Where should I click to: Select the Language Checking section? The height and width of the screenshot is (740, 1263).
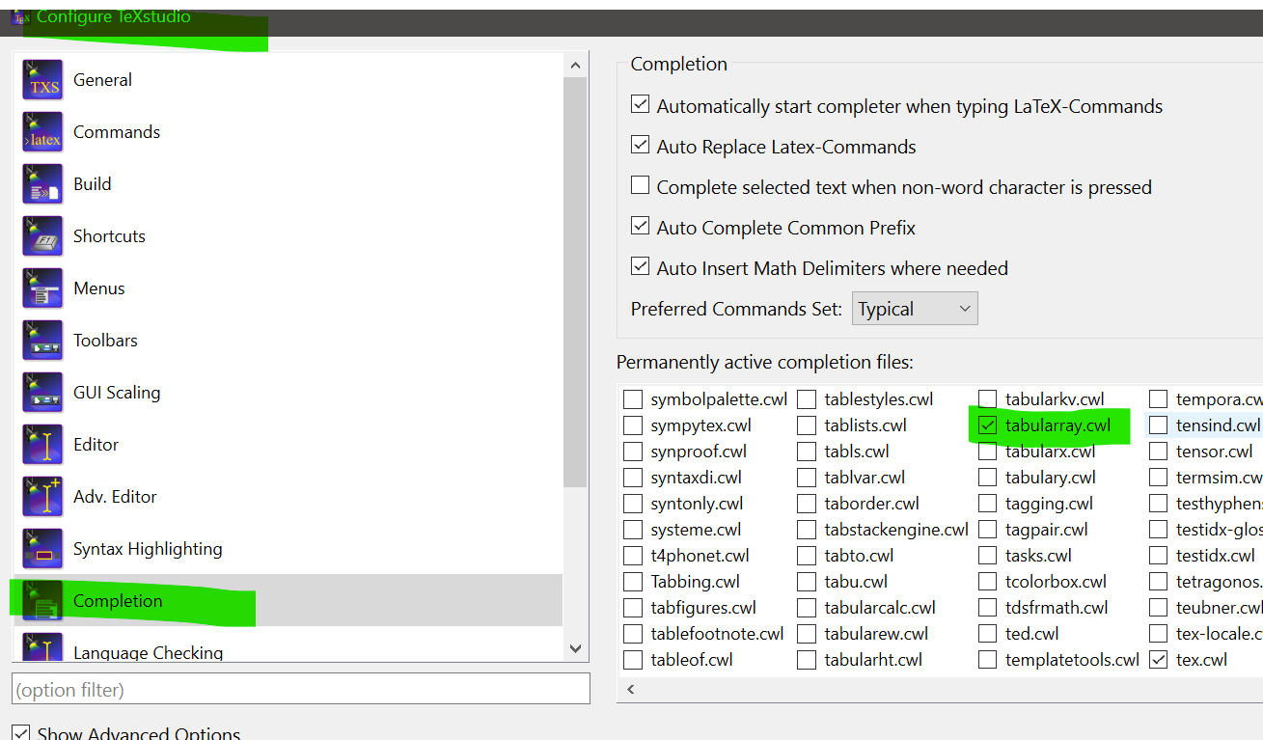click(147, 652)
